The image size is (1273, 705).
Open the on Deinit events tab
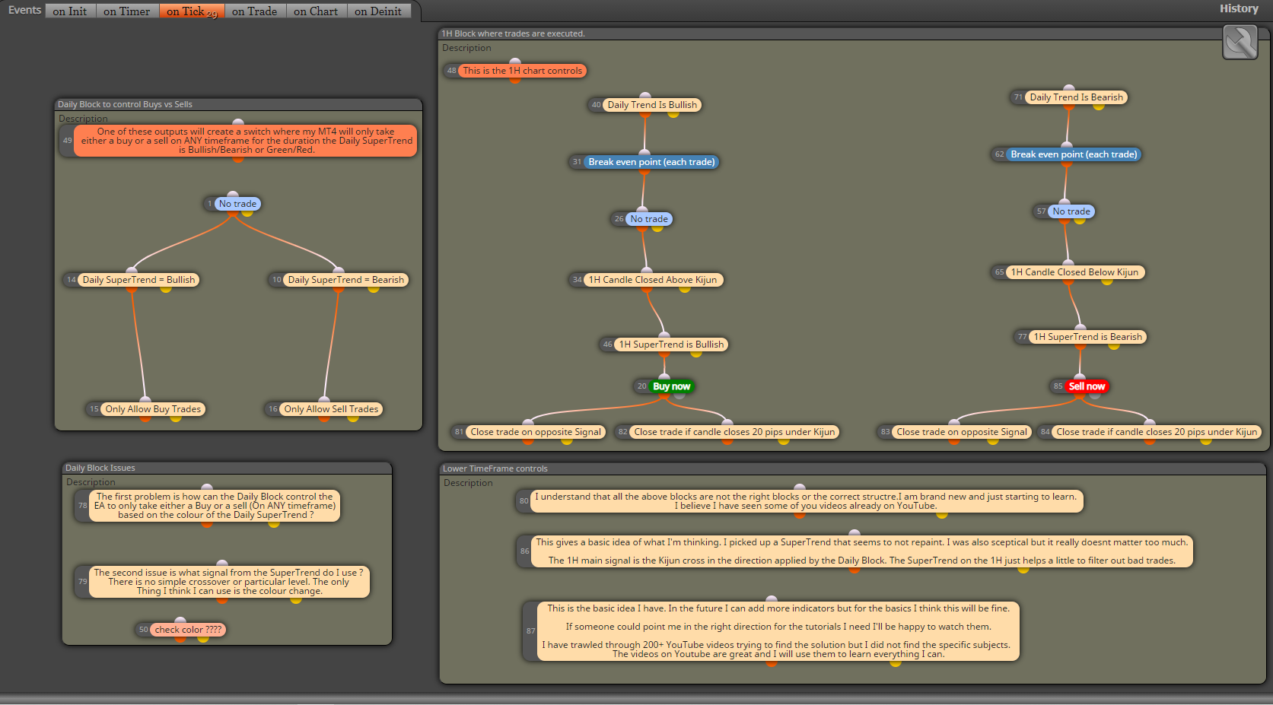pyautogui.click(x=379, y=11)
